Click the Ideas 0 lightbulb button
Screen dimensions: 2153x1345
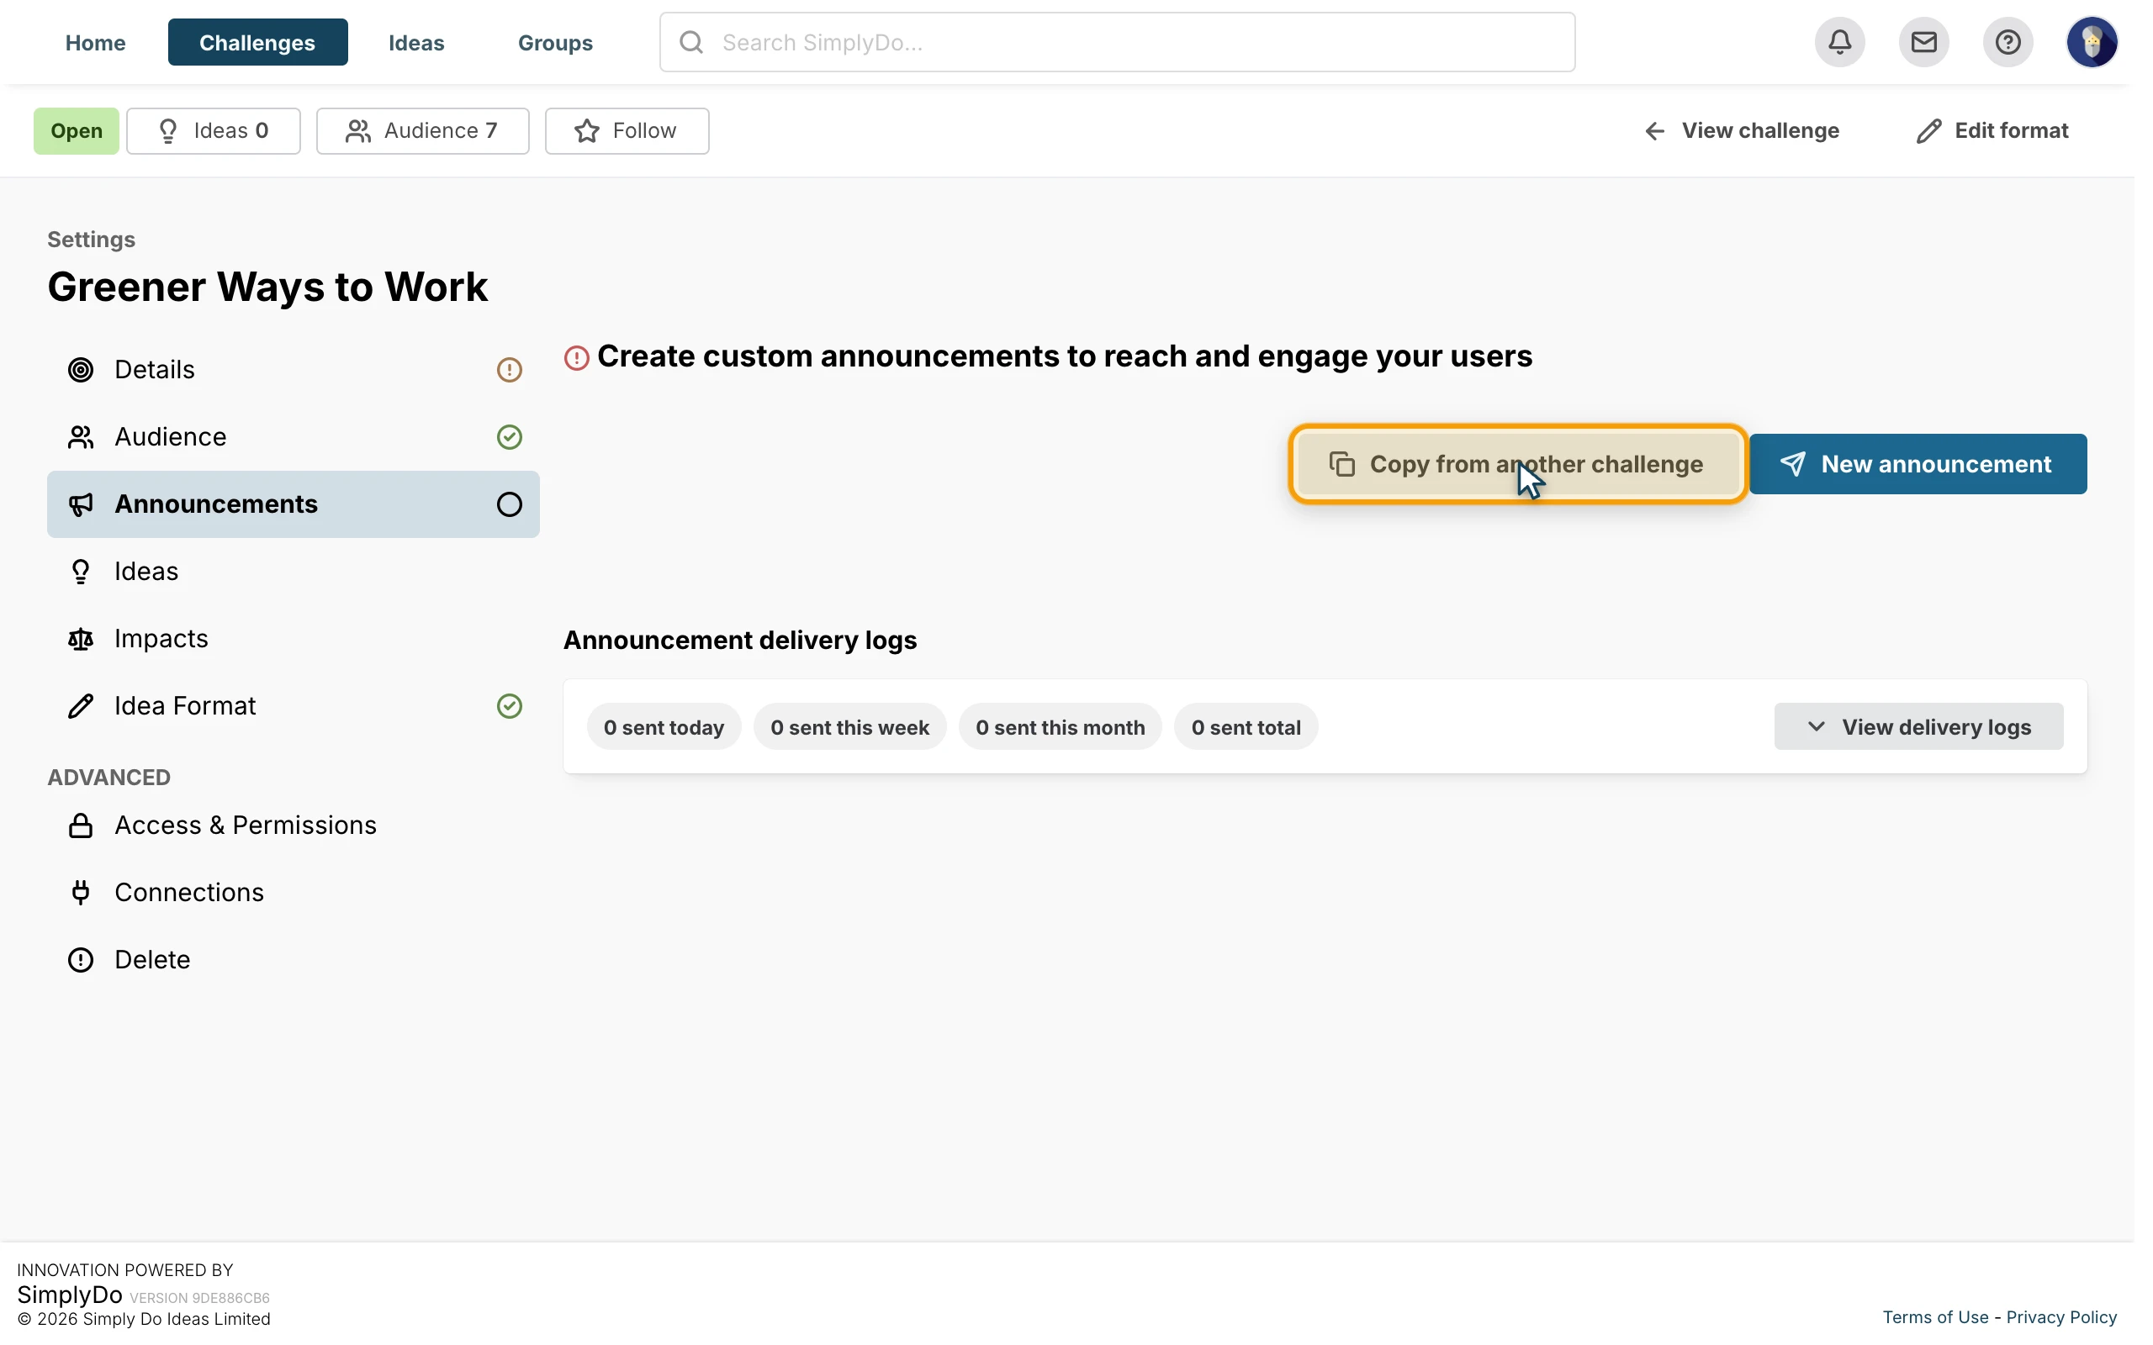214,131
